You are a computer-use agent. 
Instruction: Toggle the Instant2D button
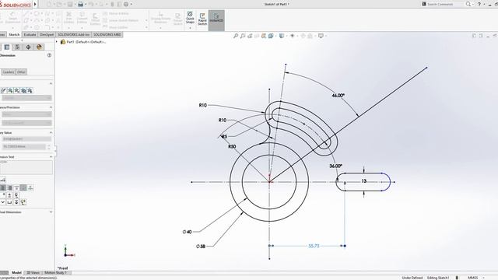coord(216,20)
